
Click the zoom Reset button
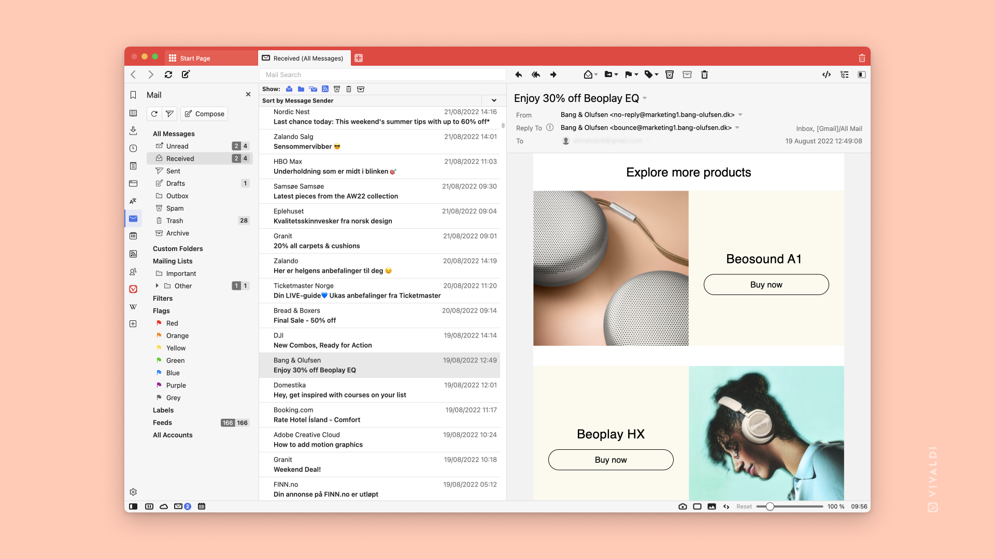click(x=744, y=507)
